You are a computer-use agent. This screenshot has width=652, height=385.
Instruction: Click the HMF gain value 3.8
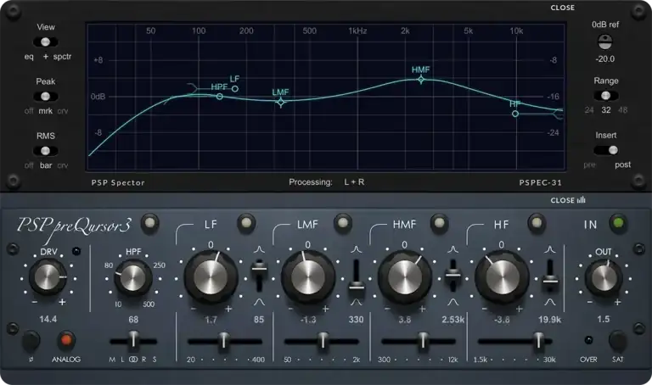point(405,320)
